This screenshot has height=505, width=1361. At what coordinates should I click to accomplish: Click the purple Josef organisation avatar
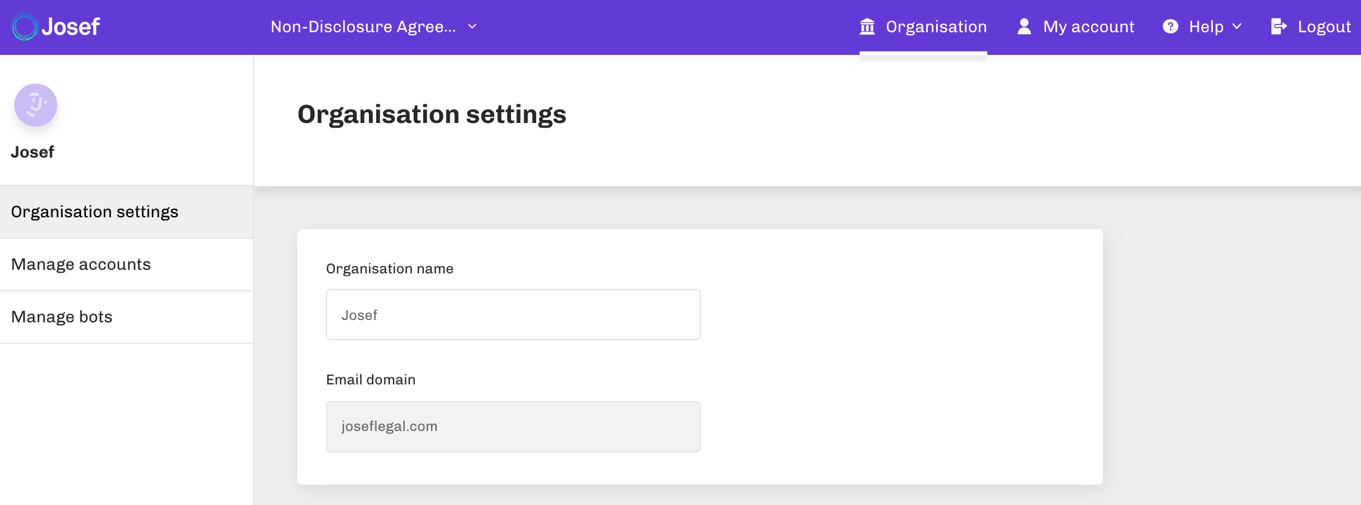[x=36, y=105]
